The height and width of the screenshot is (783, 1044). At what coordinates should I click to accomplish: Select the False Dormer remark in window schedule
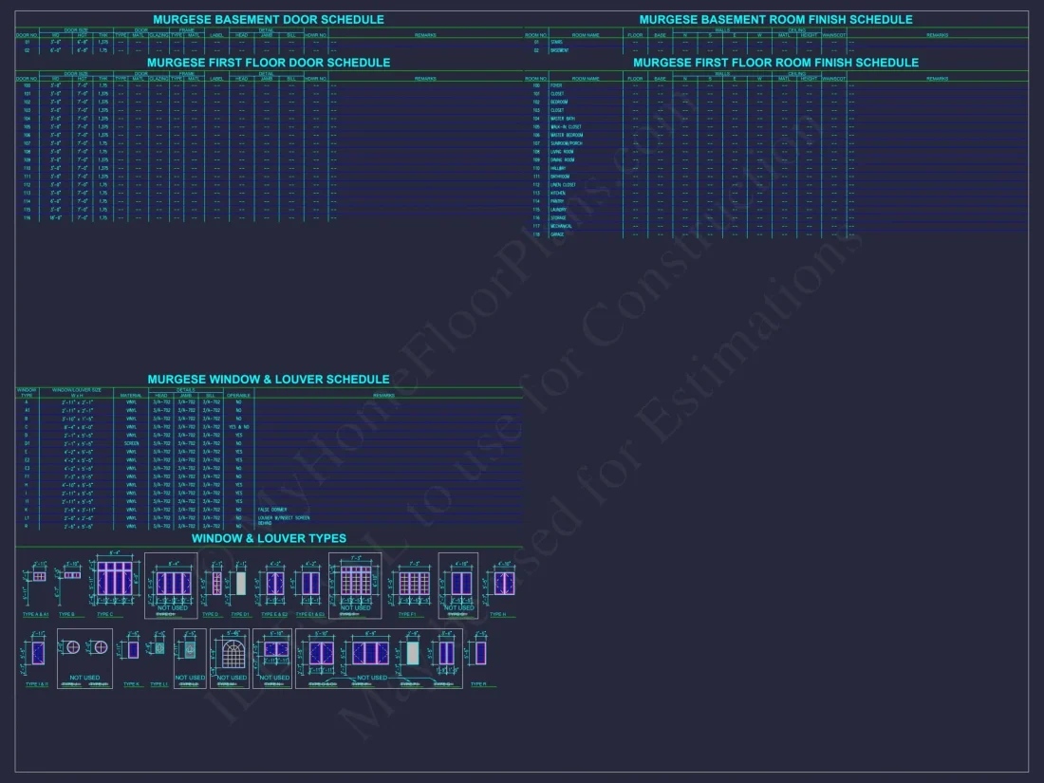271,510
